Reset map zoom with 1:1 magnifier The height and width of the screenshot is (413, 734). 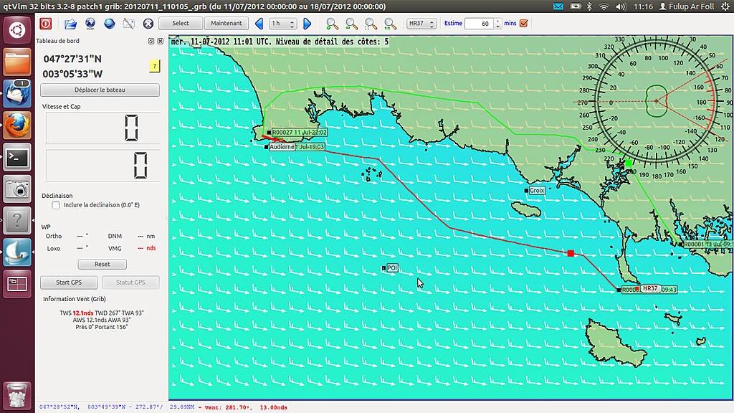click(x=390, y=24)
